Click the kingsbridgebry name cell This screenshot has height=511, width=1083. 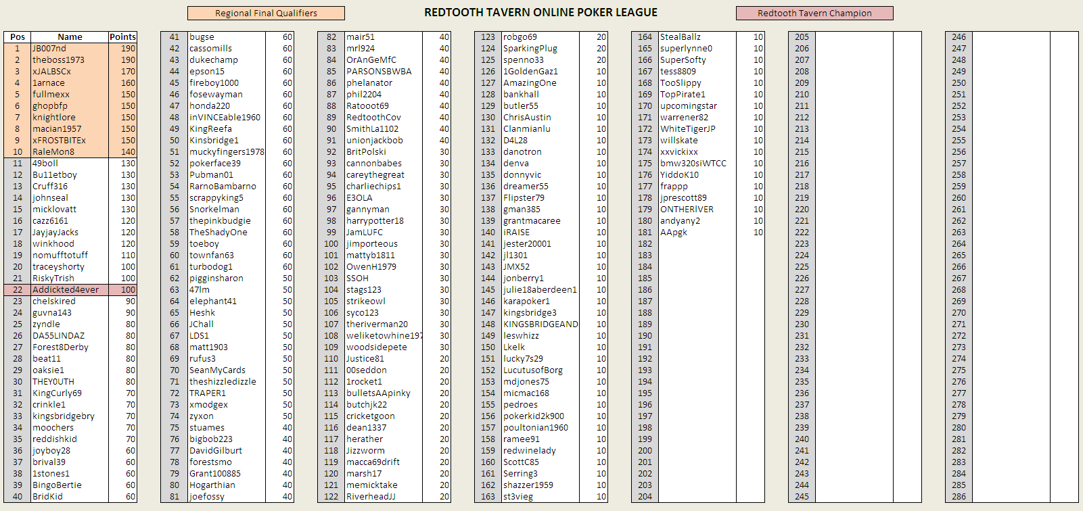click(70, 416)
